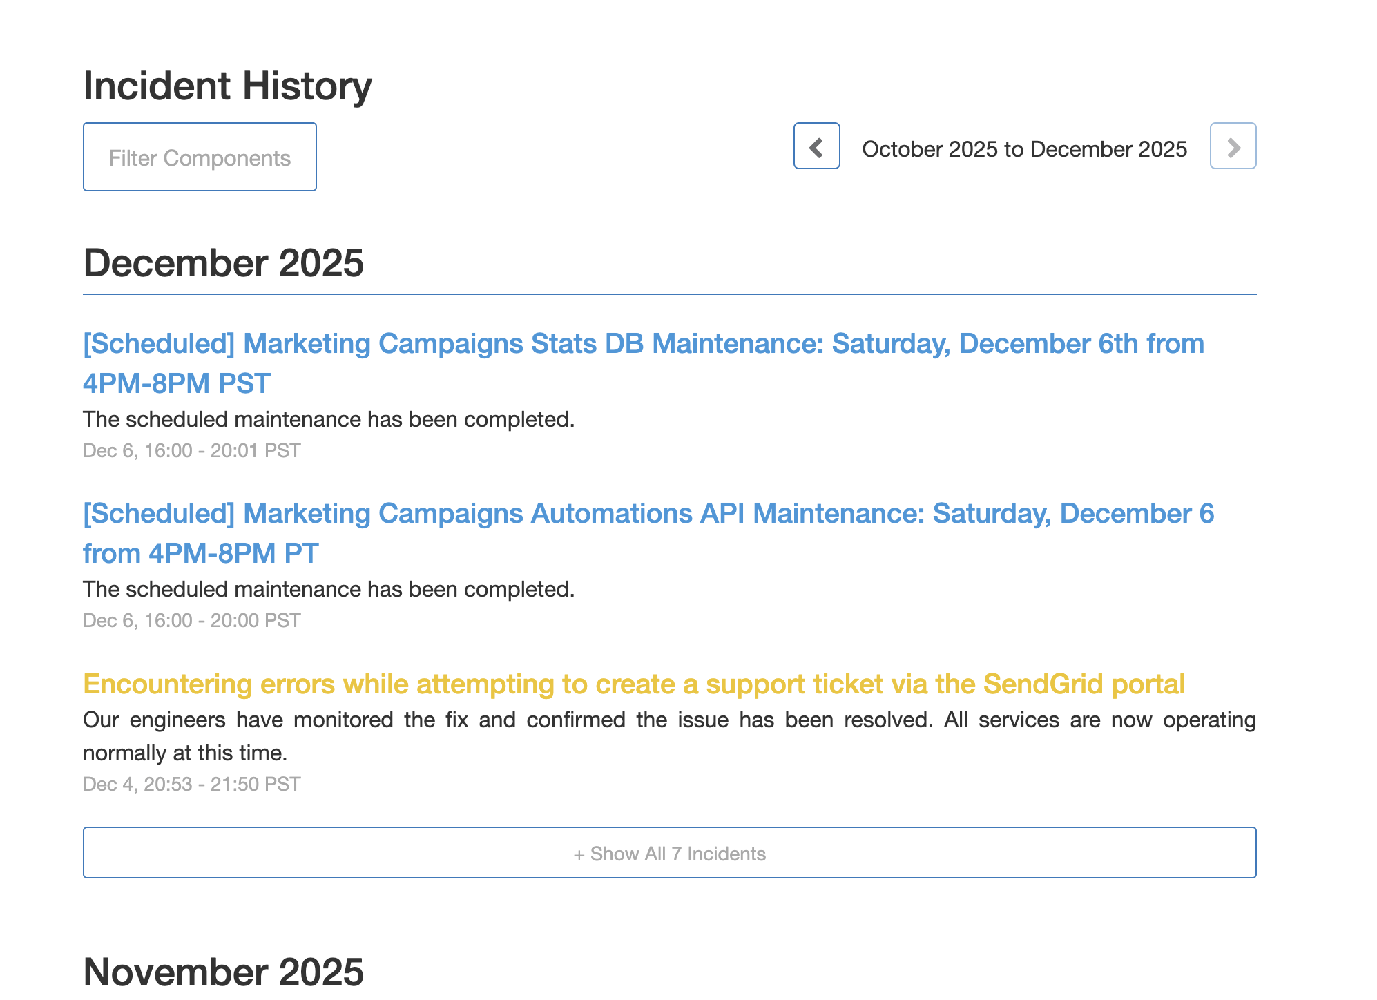Click the next date range chevron
The image size is (1377, 1000).
(1233, 146)
